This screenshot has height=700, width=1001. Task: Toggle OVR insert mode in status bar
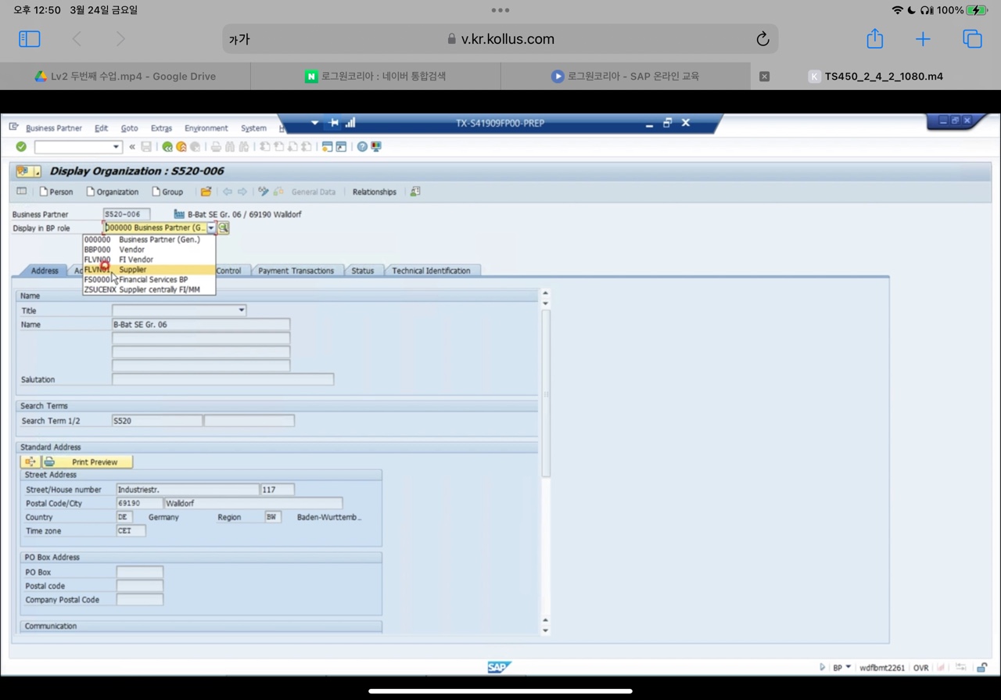pyautogui.click(x=920, y=667)
